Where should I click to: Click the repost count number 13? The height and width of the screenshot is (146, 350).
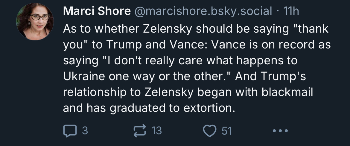pos(156,131)
